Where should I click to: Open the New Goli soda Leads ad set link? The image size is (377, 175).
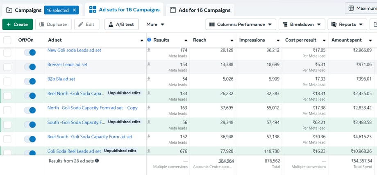(74, 50)
